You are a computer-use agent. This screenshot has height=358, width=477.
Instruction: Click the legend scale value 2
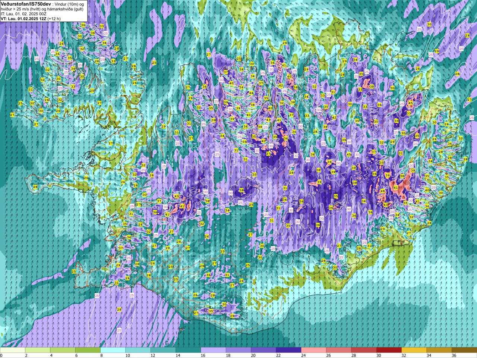[26, 355]
